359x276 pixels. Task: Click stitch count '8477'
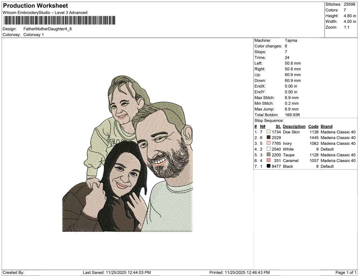[x=276, y=166]
